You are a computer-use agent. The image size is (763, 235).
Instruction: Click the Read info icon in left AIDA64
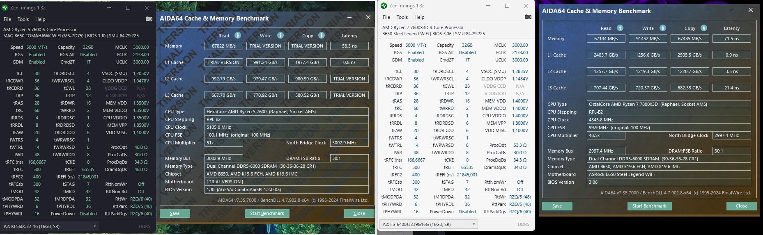pyautogui.click(x=238, y=35)
